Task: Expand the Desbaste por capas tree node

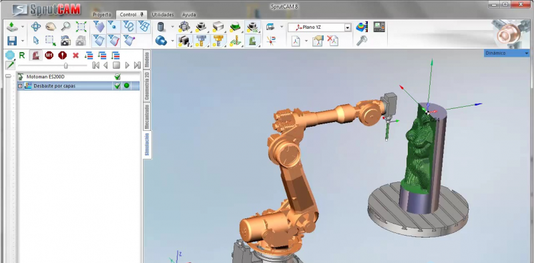Action: tap(20, 86)
